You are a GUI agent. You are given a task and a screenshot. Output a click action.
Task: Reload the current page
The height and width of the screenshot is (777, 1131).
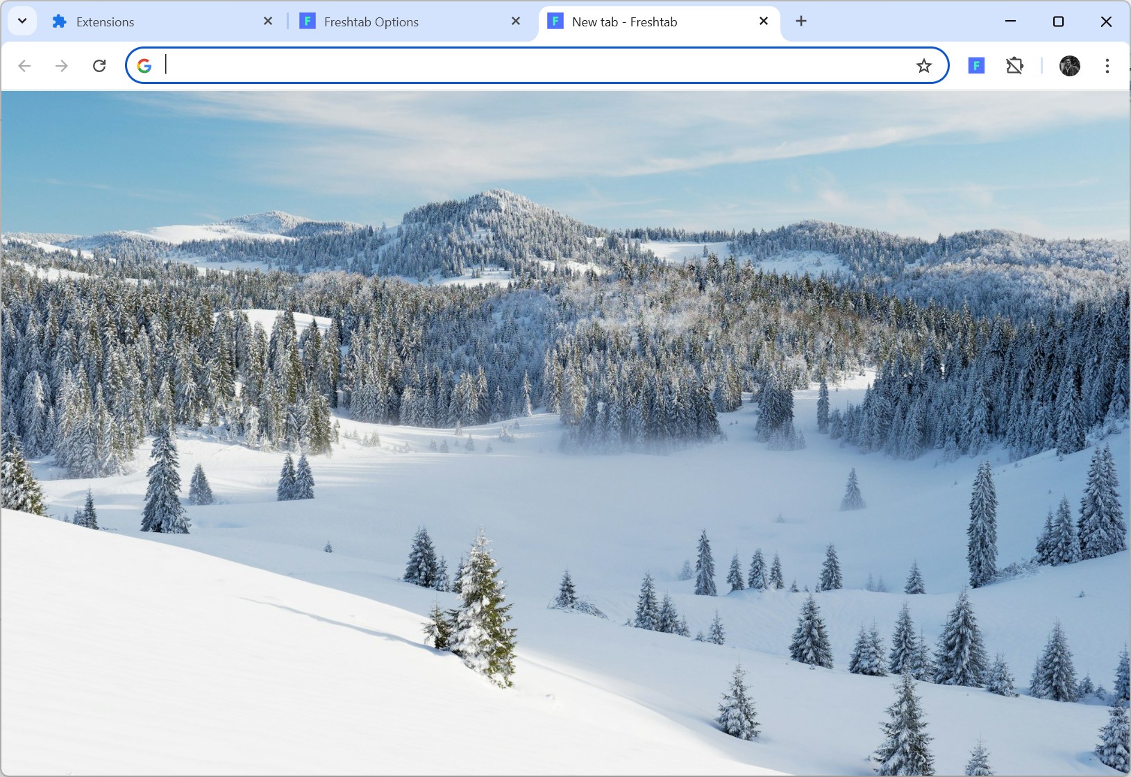pyautogui.click(x=99, y=65)
